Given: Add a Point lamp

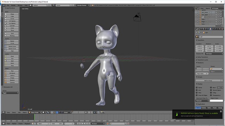Looking at the screenshot, I should tap(11, 56).
